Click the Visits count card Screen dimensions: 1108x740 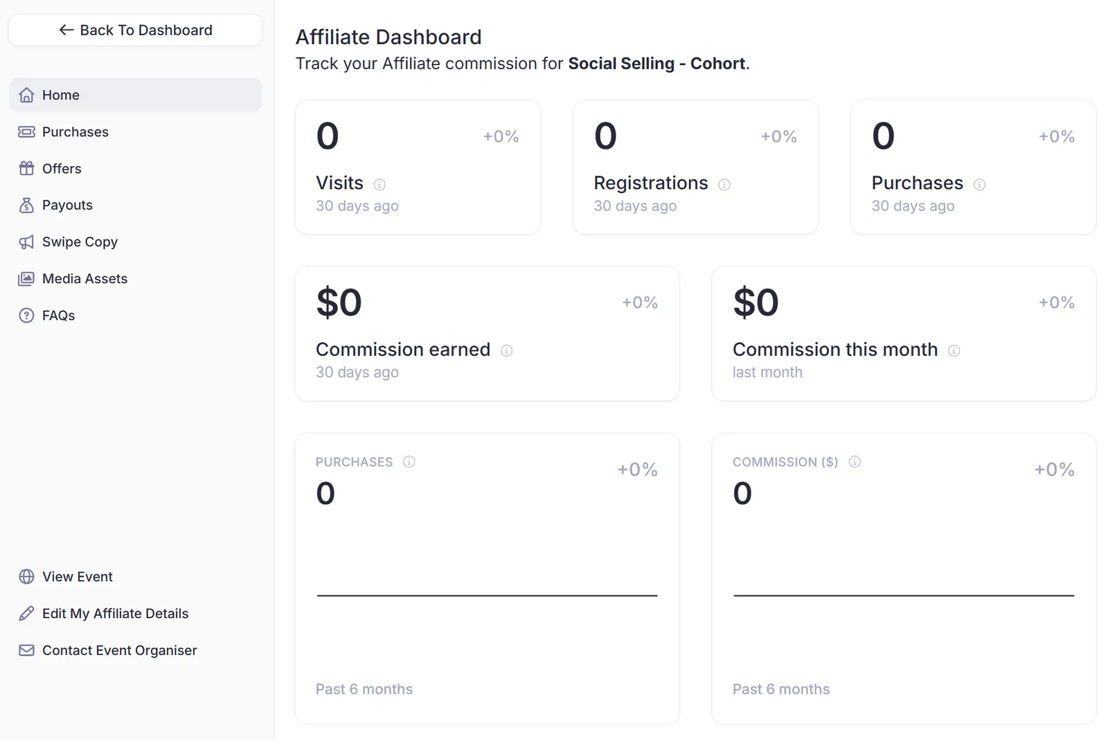[418, 167]
